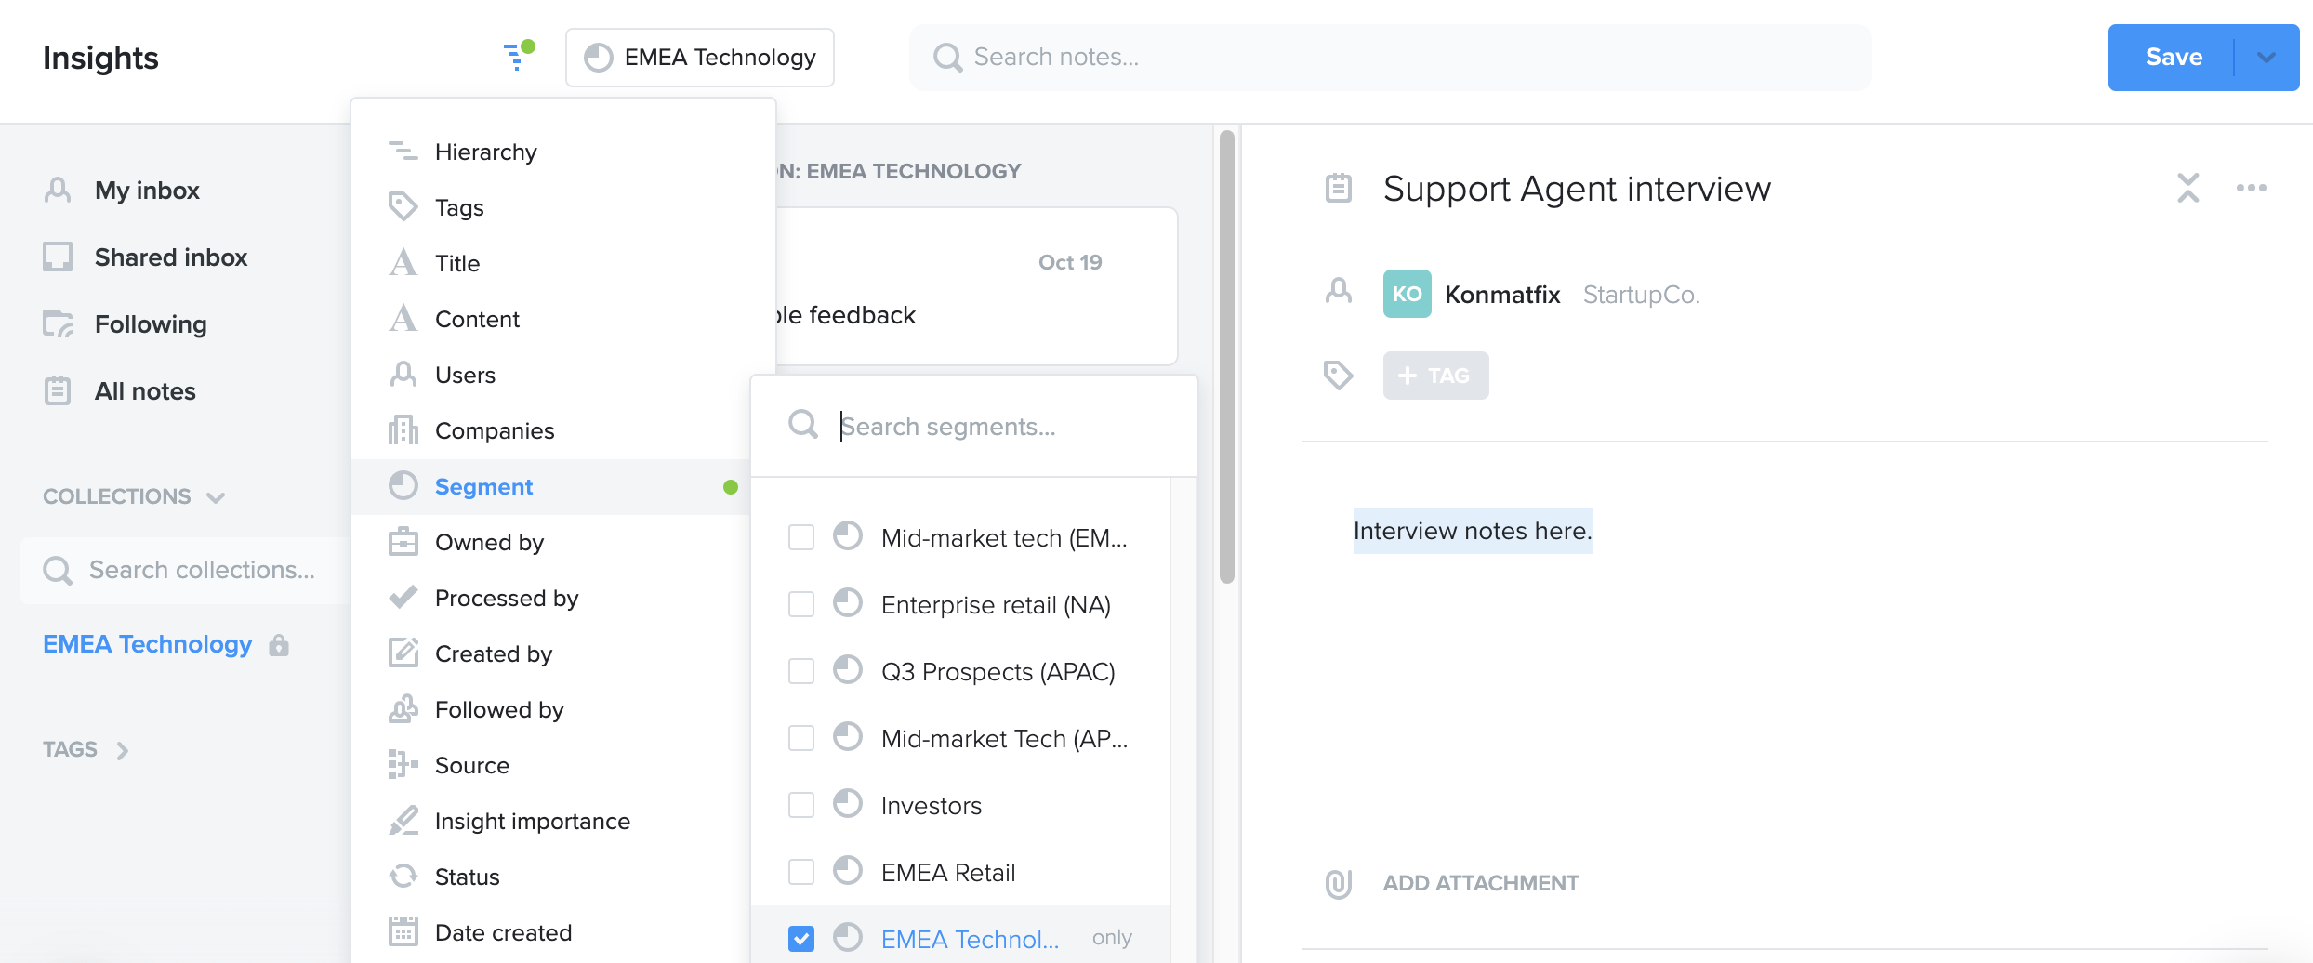Viewport: 2313px width, 963px height.
Task: Click the Source filter icon
Action: 403,764
